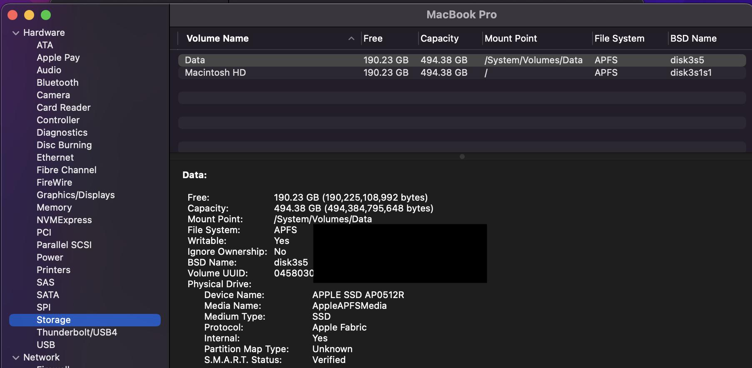The image size is (752, 368).
Task: Select the Data volume row
Action: [x=195, y=60]
